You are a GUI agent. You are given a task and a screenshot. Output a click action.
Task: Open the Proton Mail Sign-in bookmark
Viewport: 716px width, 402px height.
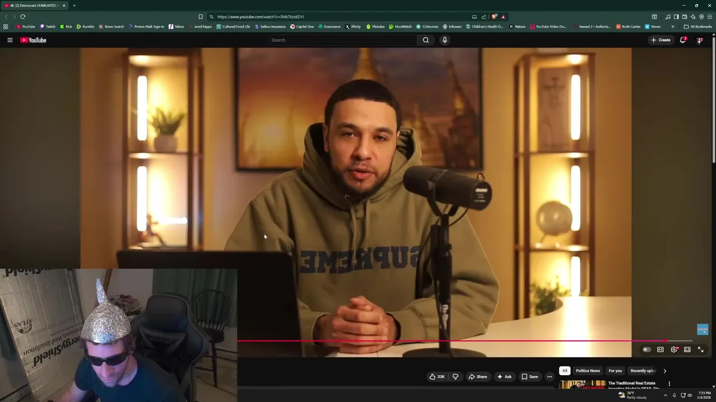pyautogui.click(x=146, y=26)
